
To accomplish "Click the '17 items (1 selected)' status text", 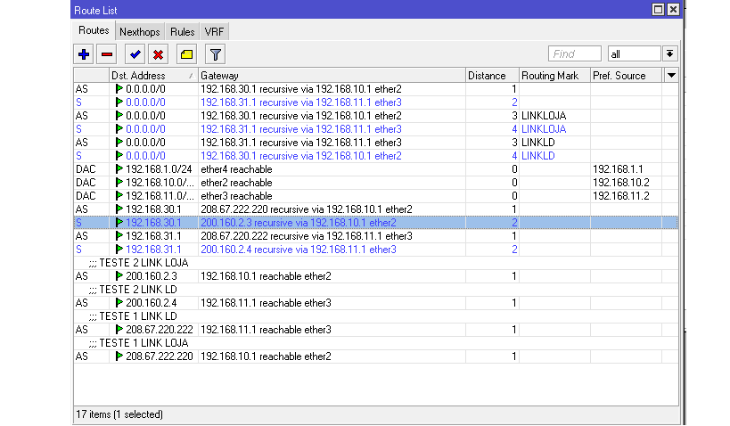I will pos(119,414).
